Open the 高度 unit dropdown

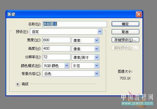[85, 49]
